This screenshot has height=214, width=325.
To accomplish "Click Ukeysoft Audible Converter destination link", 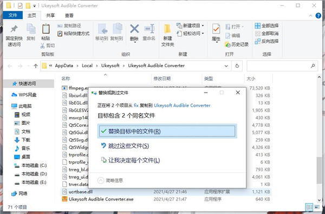I will pyautogui.click(x=182, y=105).
